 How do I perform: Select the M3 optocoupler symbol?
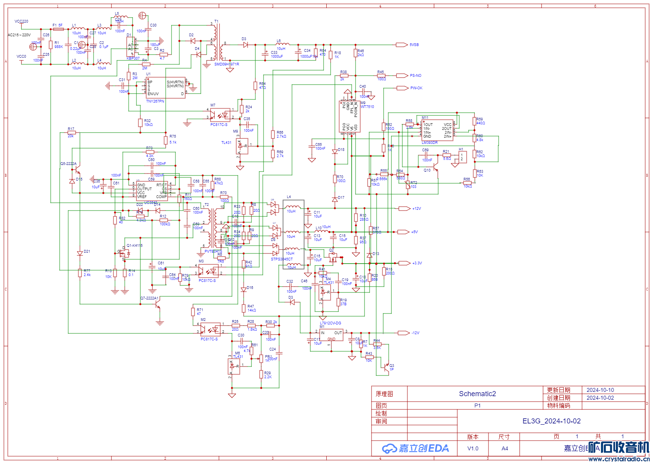coord(208,271)
